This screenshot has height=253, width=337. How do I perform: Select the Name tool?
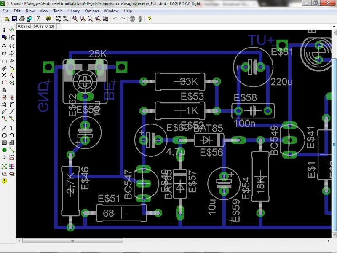4,97
